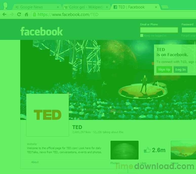
Task: Click 53,256 talking about this
Action: click(x=108, y=132)
